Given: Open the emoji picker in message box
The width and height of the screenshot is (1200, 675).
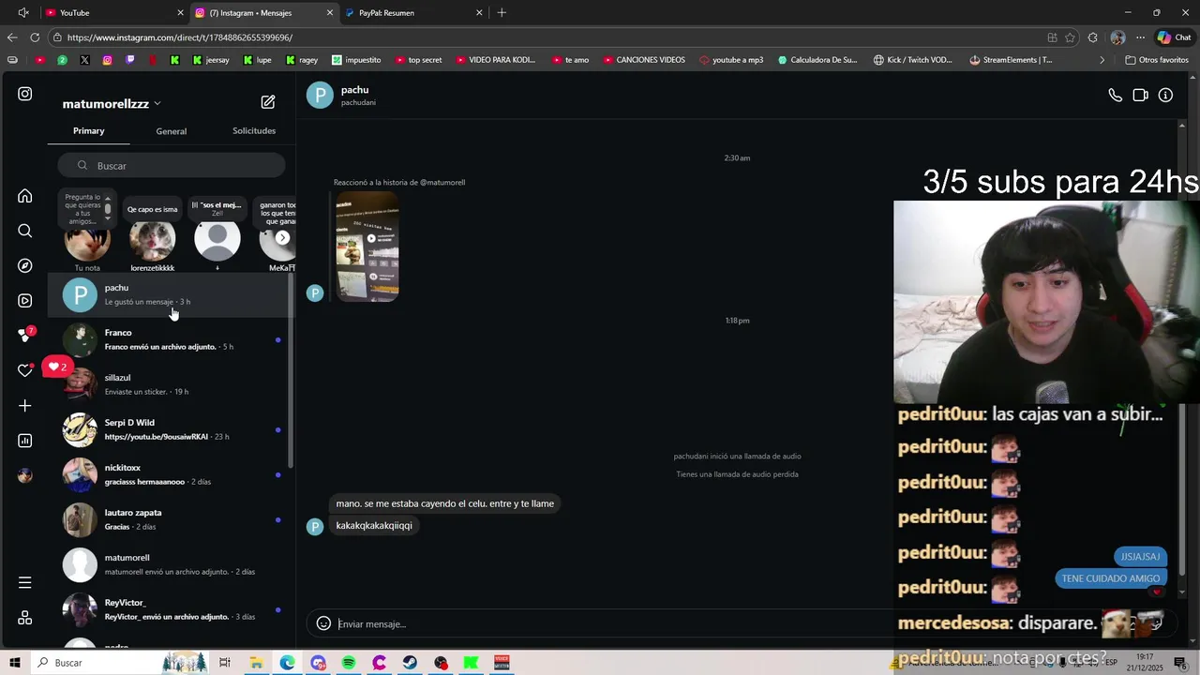Looking at the screenshot, I should click(323, 623).
